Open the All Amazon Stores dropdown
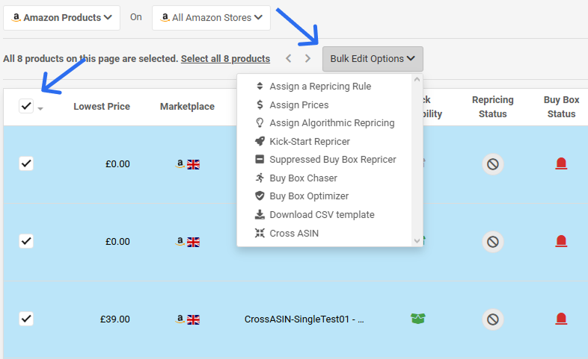Screen dimensions: 588x359 coord(211,18)
